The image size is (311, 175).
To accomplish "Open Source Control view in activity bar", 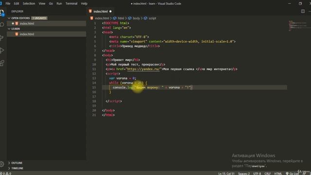I will pyautogui.click(x=2, y=38).
